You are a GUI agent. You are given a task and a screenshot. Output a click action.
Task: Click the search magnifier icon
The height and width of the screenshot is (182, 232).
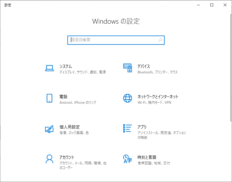[160, 40]
